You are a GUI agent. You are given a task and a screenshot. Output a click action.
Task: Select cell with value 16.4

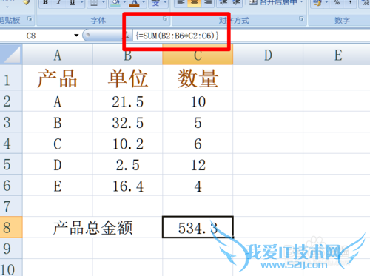127,185
